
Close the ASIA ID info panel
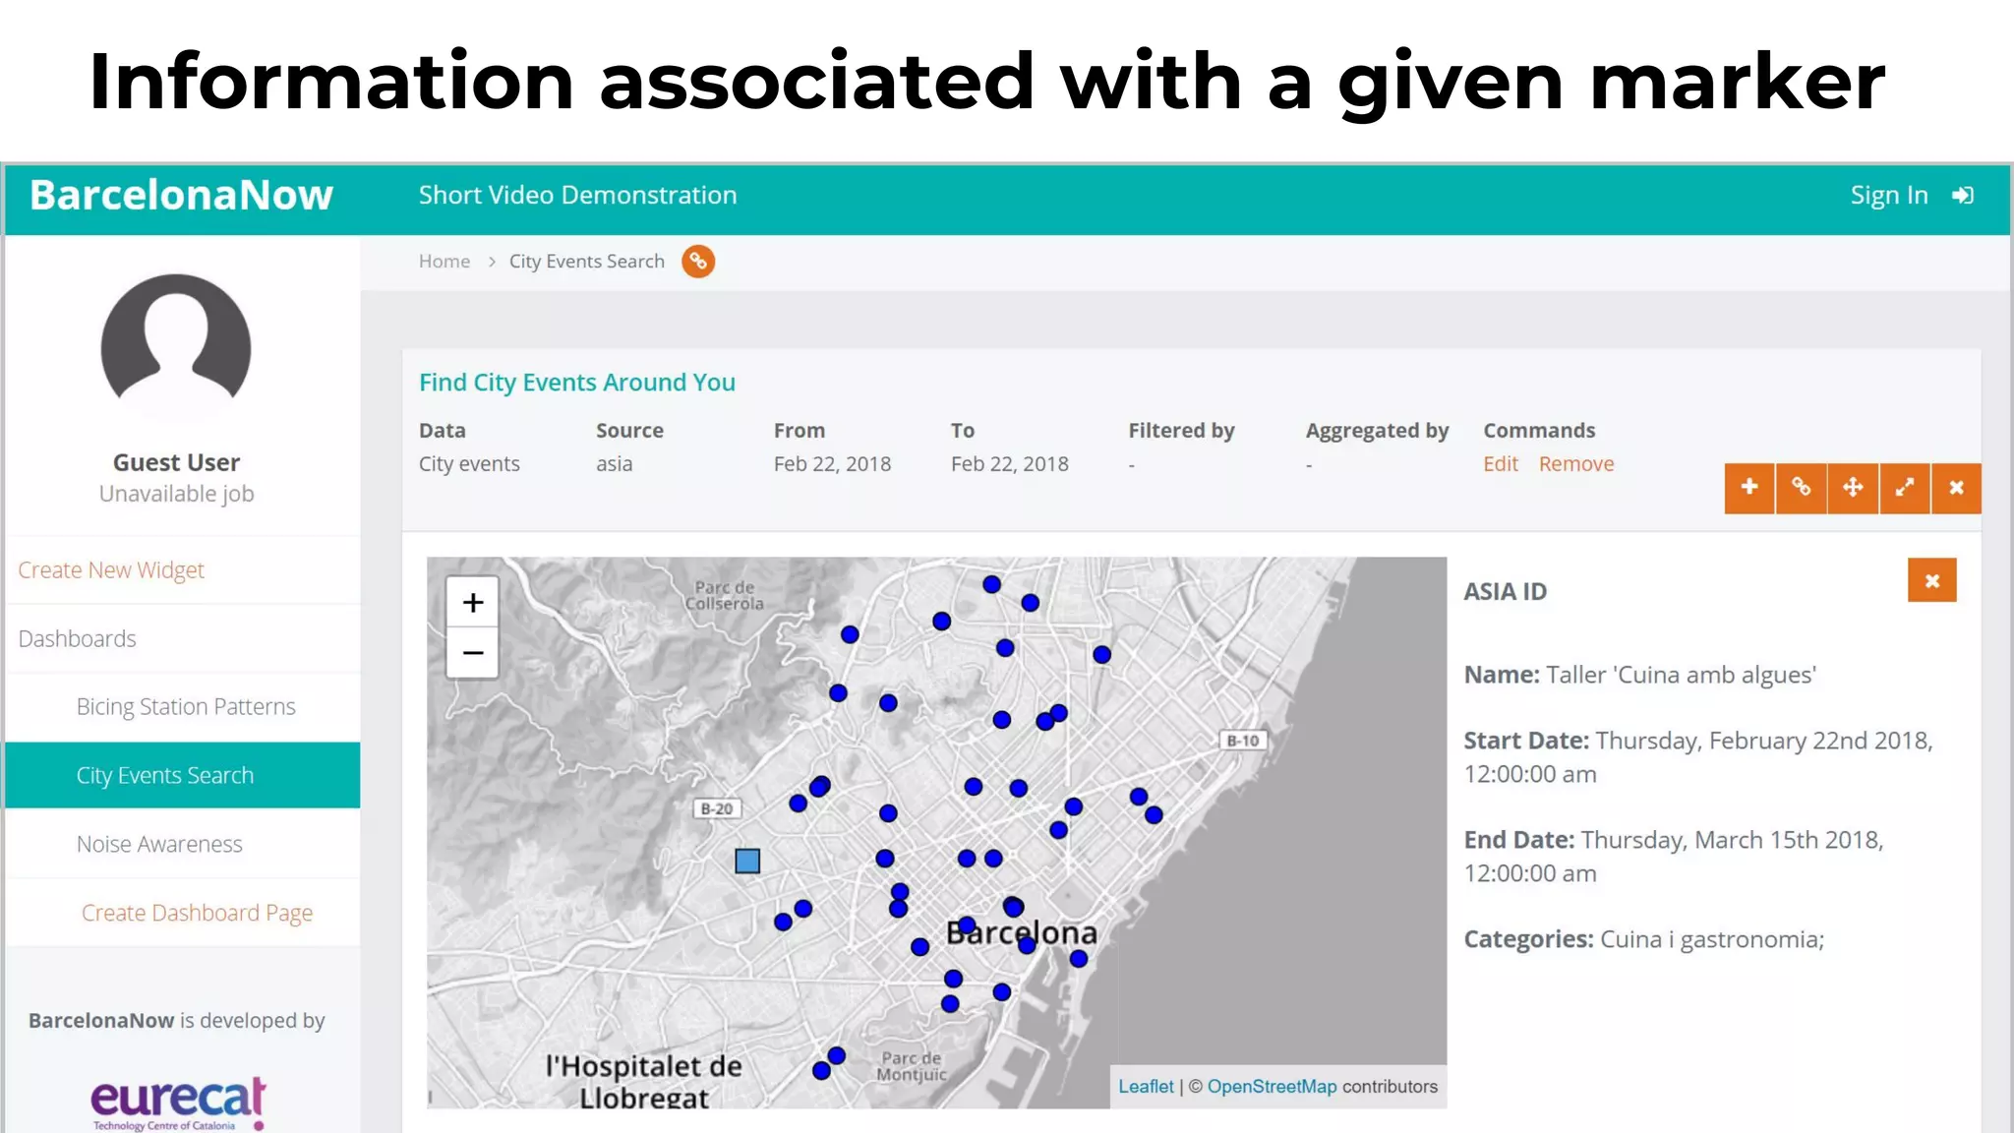click(x=1931, y=581)
